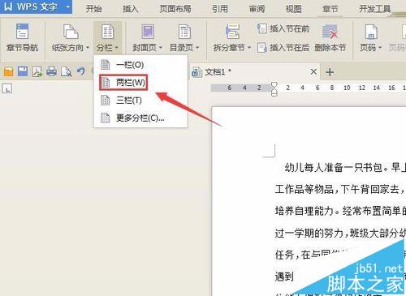Select the 文档1 document tab label
Screen dimensions: 406x296
coord(215,72)
